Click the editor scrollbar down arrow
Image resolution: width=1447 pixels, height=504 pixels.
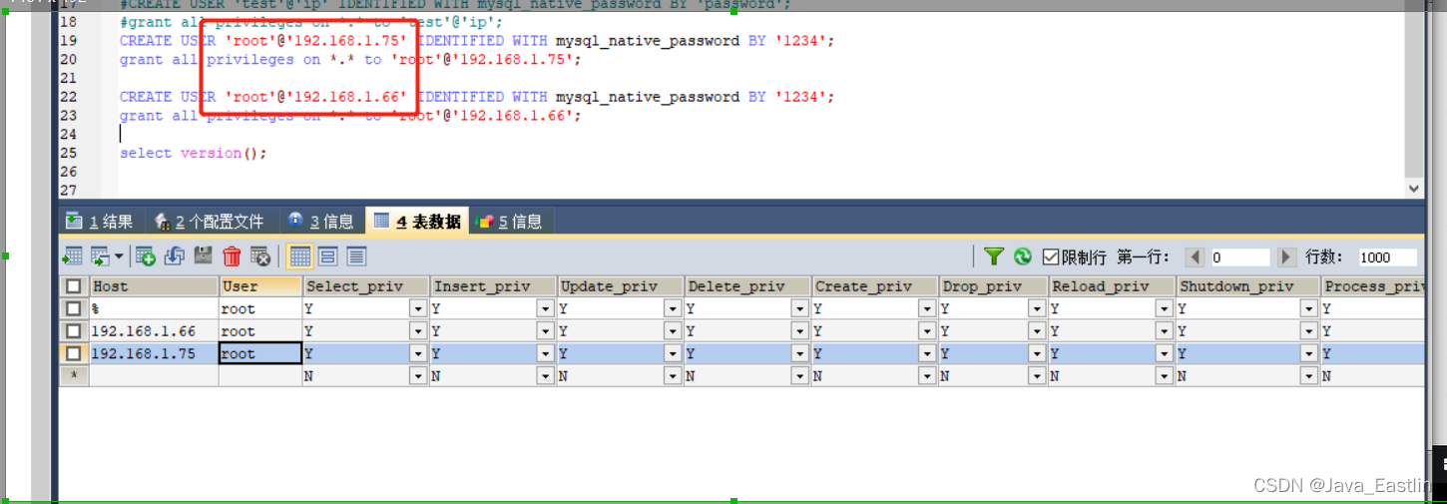click(x=1414, y=188)
